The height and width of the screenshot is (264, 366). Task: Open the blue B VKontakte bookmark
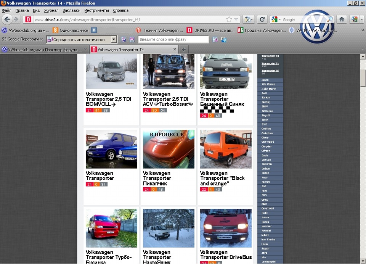94,30
